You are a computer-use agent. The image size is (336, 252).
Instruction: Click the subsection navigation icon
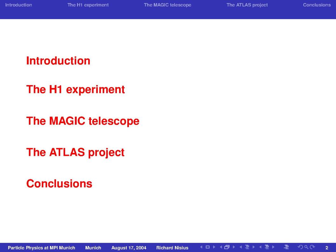tap(247, 247)
